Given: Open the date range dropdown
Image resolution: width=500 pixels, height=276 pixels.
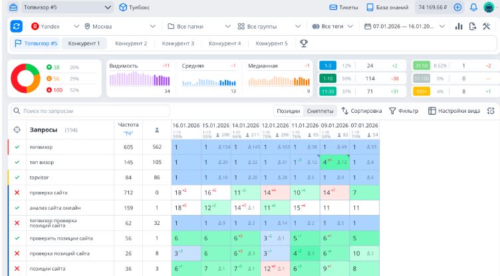Looking at the screenshot, I should [404, 27].
